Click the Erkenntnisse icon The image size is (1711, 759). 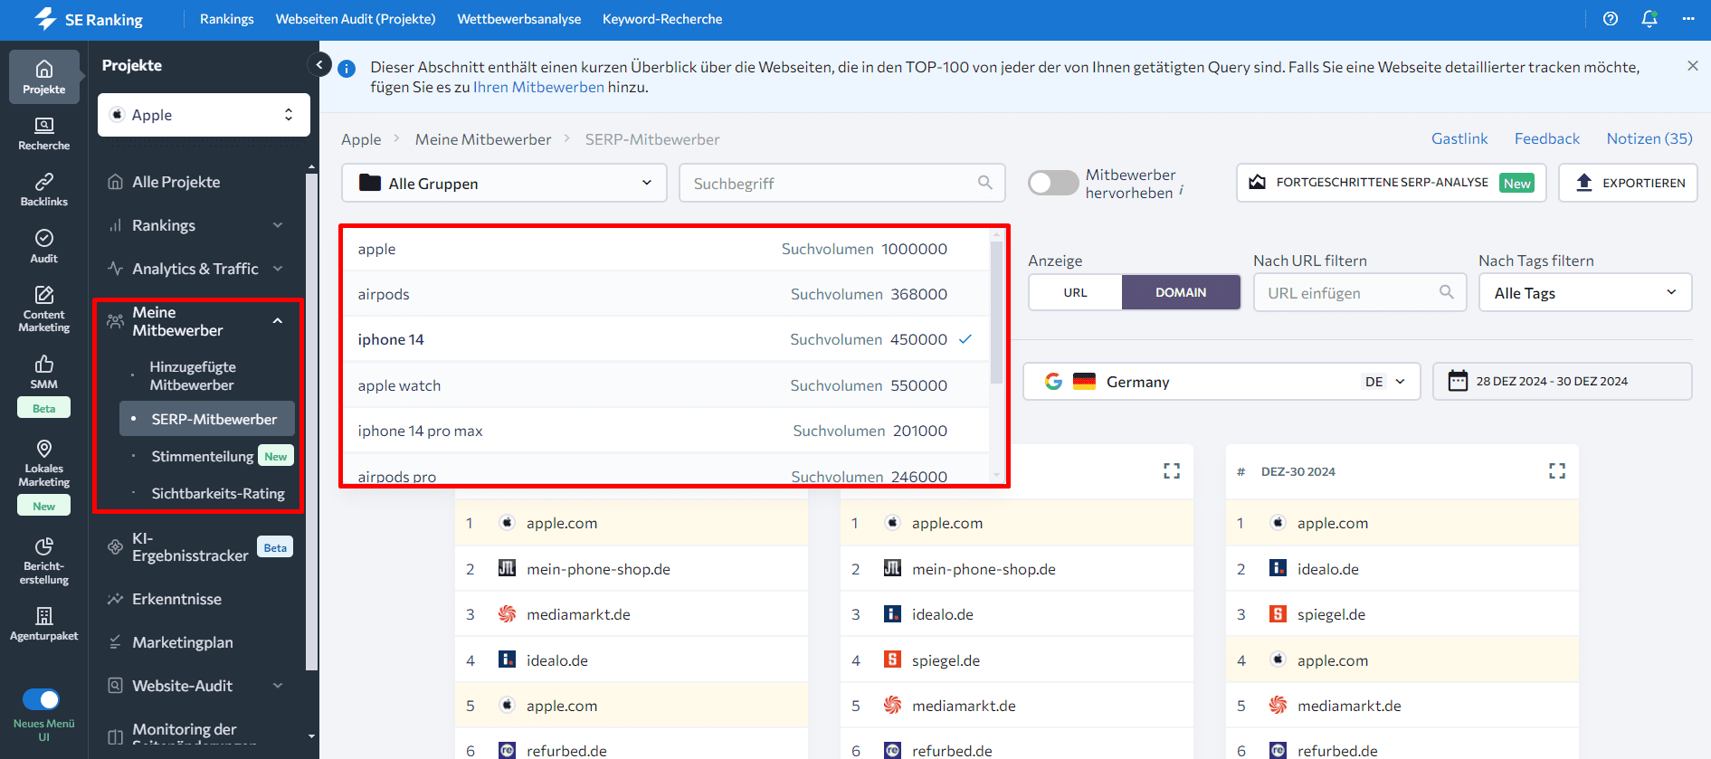(115, 599)
